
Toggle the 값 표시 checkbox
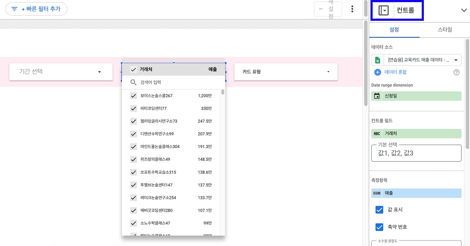click(x=379, y=210)
